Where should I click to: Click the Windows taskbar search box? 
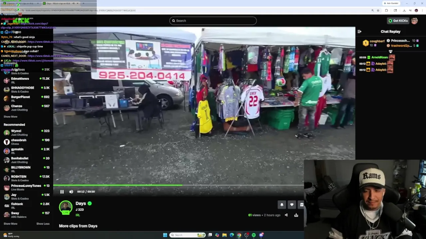(x=188, y=235)
